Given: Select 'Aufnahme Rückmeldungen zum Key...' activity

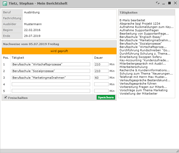Looking at the screenshot, I should 146,27.
